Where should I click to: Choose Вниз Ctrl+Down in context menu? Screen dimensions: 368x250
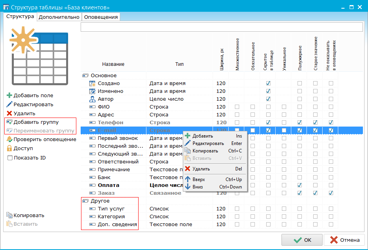click(x=215, y=187)
